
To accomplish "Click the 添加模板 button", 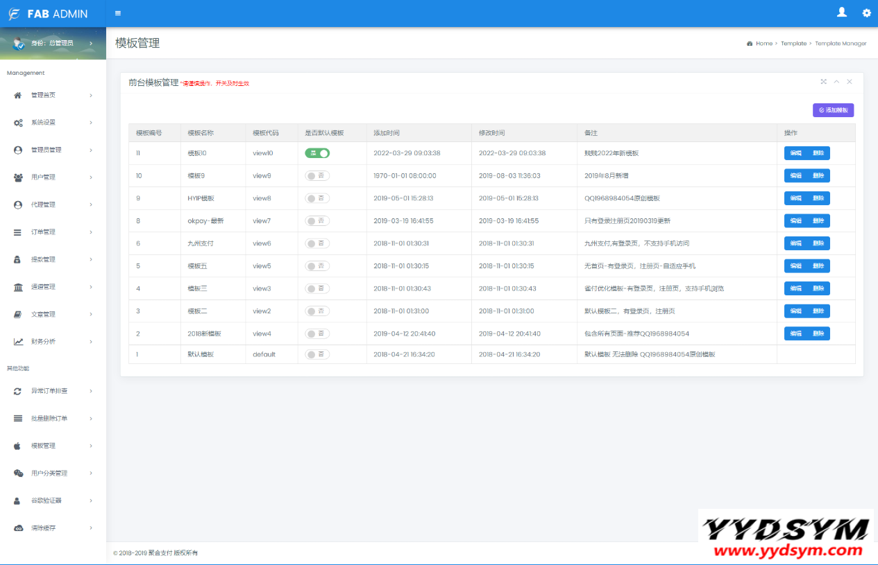I will (833, 110).
